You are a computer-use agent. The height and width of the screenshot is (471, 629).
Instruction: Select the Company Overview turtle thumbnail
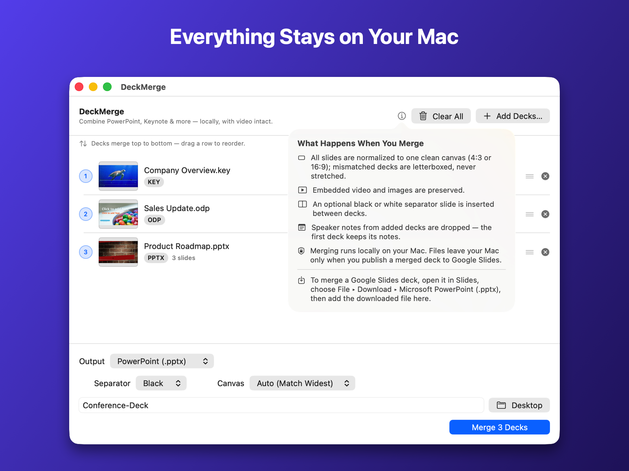coord(118,176)
